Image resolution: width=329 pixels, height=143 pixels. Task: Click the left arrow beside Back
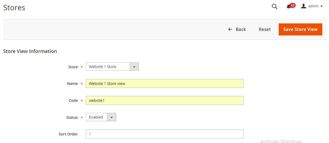(x=230, y=29)
